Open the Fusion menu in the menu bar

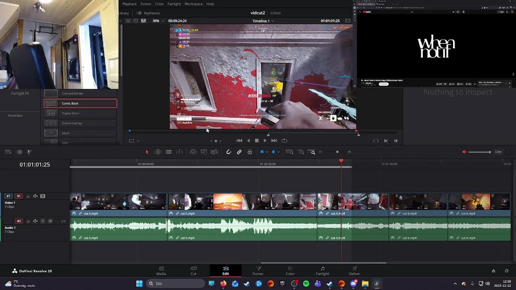point(146,4)
